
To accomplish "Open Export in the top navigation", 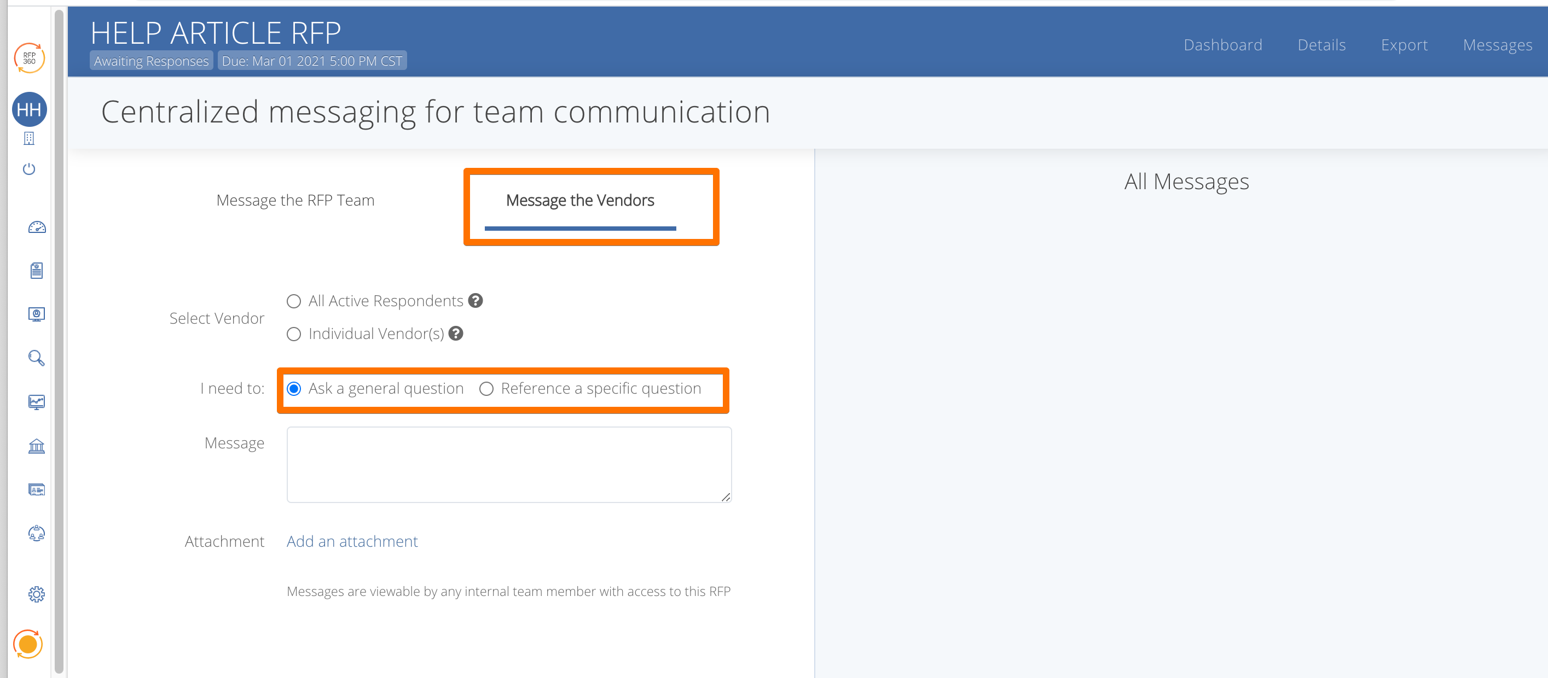I will (x=1404, y=45).
